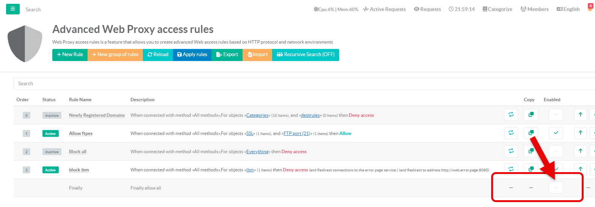The height and width of the screenshot is (207, 595).
Task: Copy the Block all rule
Action: (531, 151)
